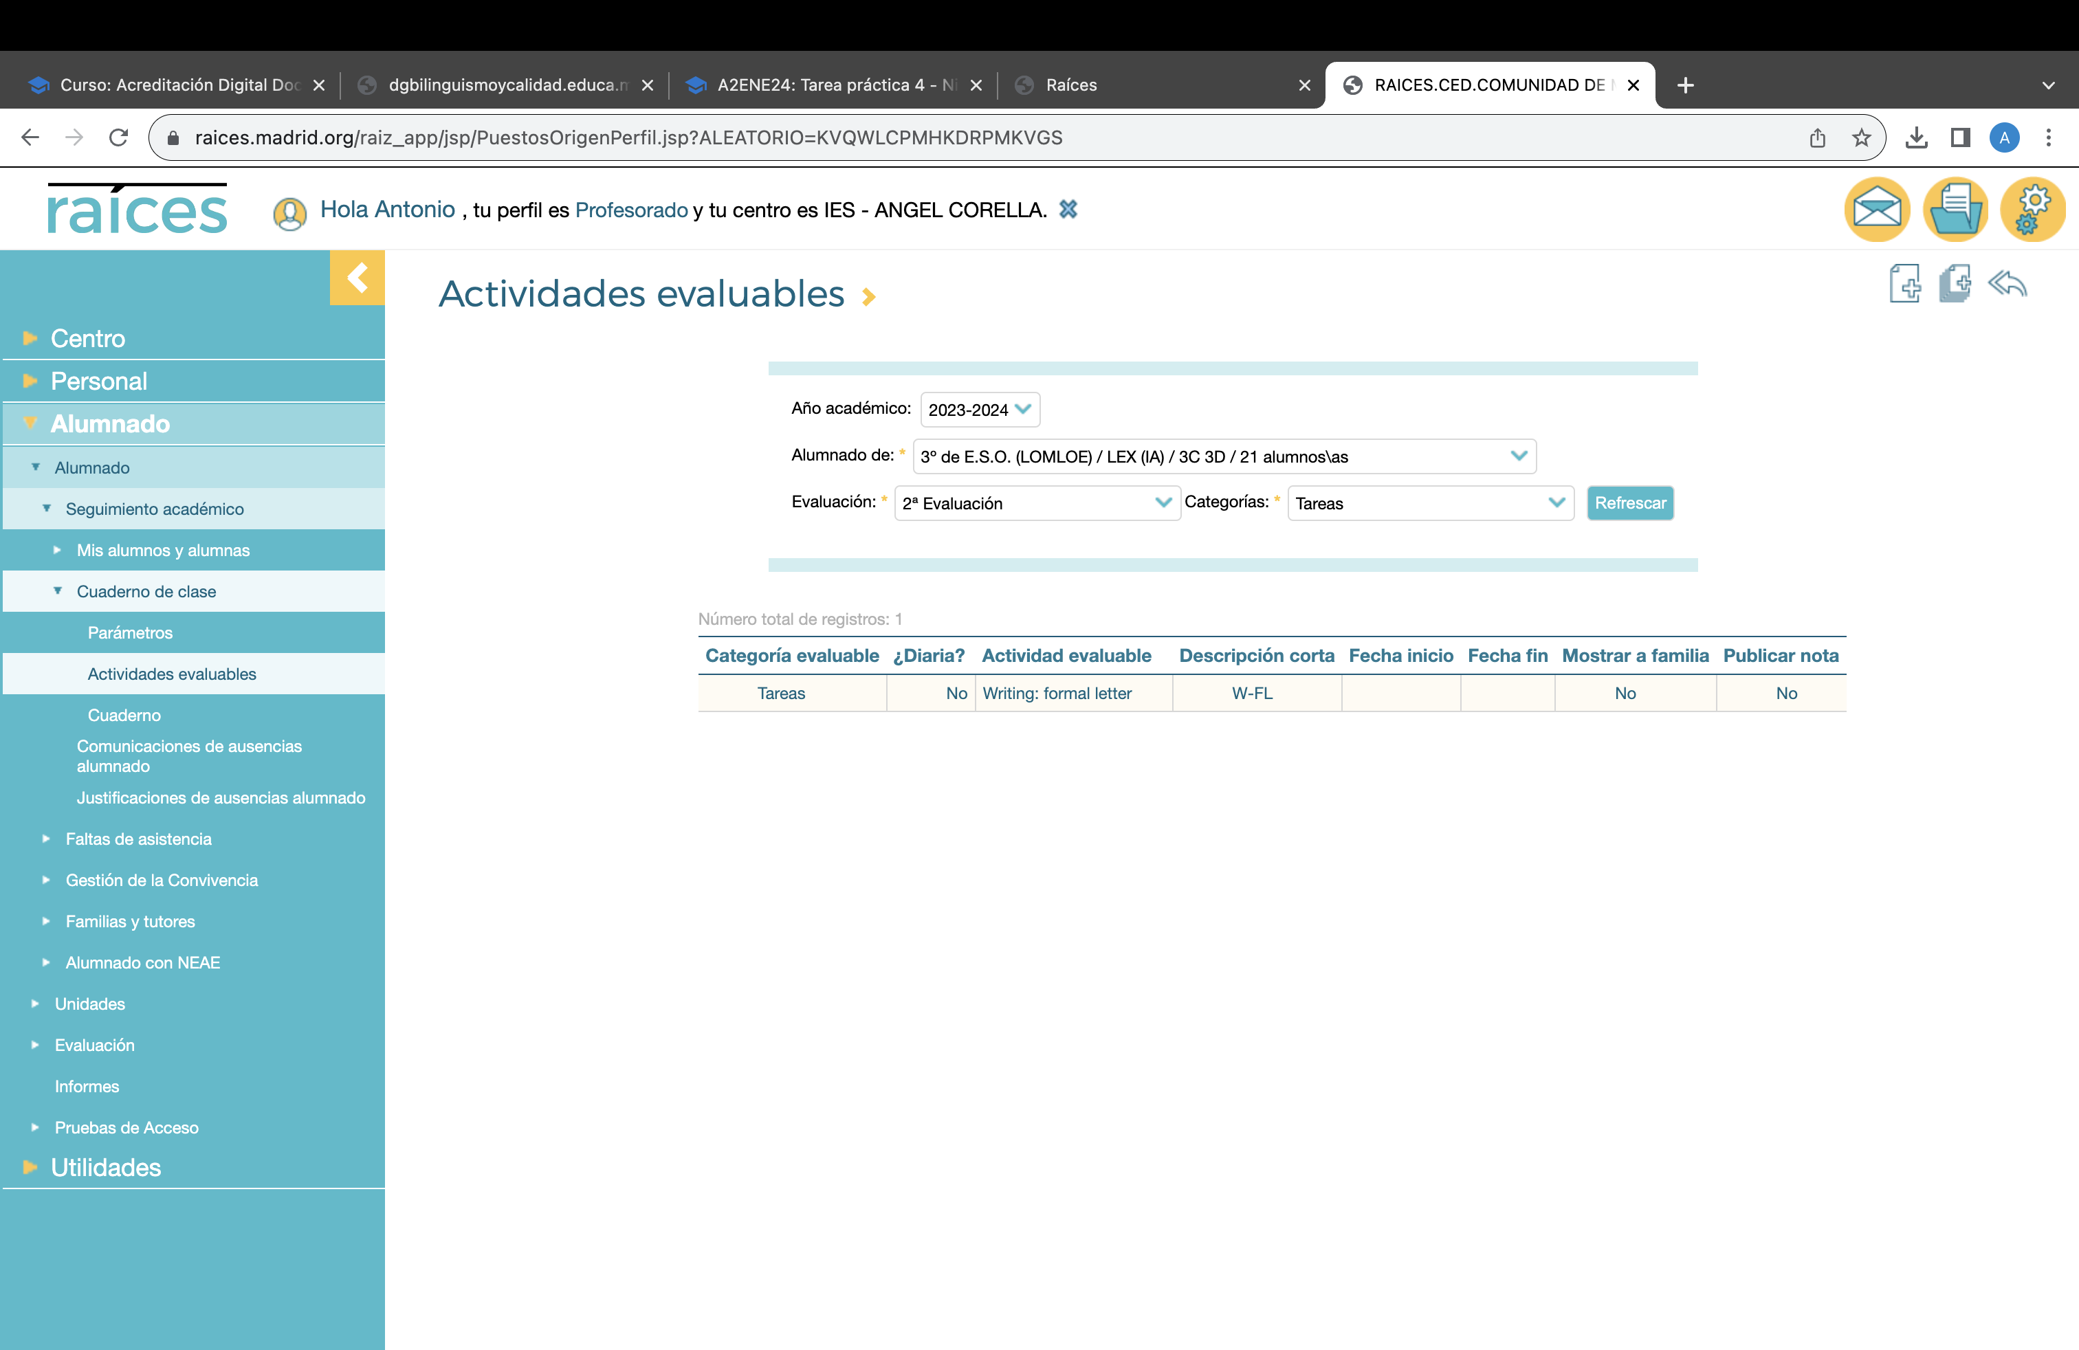2079x1350 pixels.
Task: Expand the Utilidades menu section
Action: point(106,1167)
